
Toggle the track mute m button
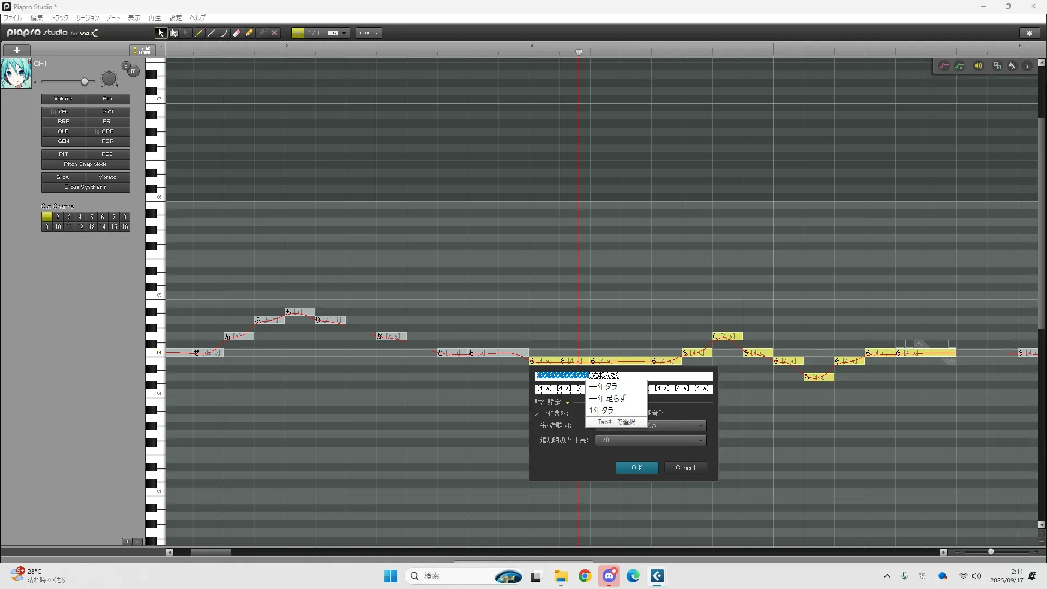click(x=134, y=71)
